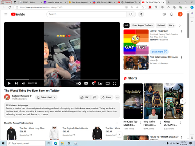Open options for FEARS TO FATHOM video
This screenshot has height=146, width=195.
(x=182, y=137)
